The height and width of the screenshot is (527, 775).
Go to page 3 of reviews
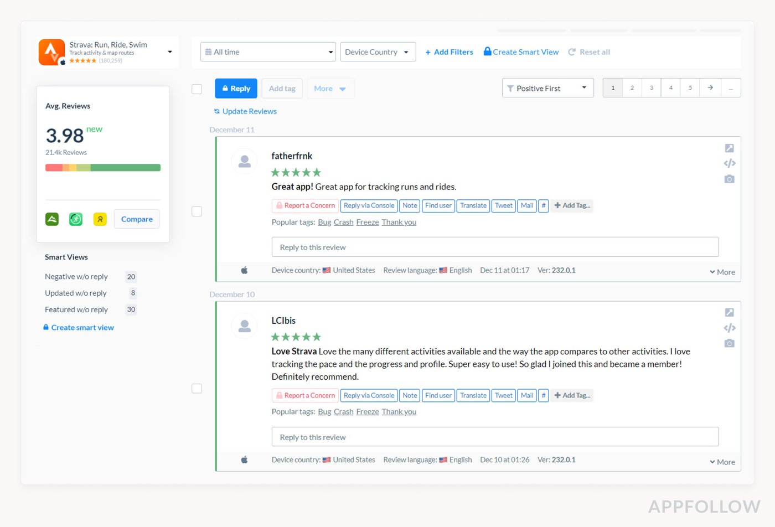pos(652,88)
